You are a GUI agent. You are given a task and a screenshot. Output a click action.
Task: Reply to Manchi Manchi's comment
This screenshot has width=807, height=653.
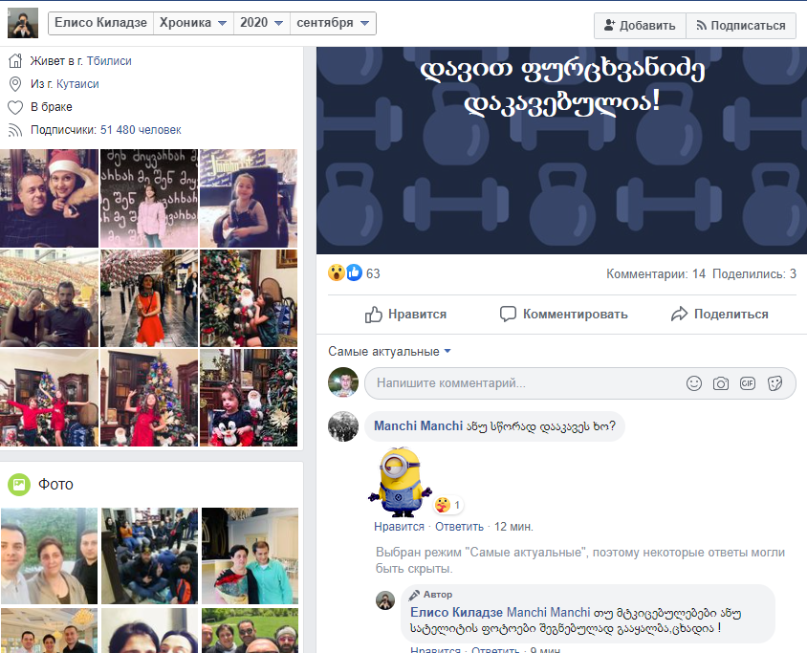(x=459, y=527)
